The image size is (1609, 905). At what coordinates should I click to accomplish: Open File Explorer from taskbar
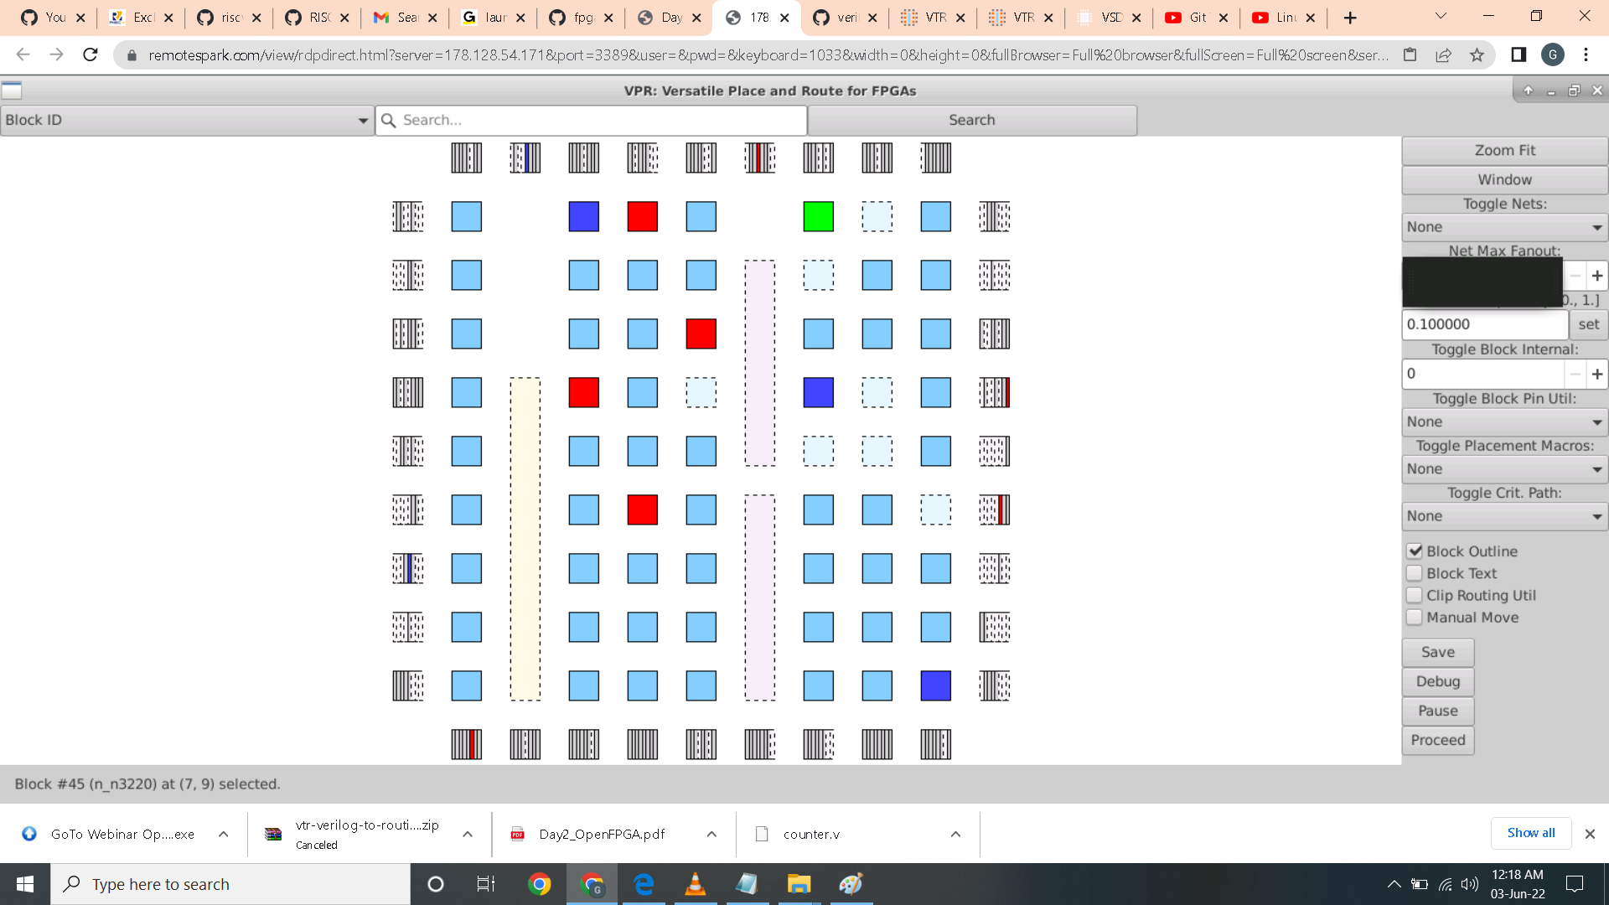click(799, 884)
